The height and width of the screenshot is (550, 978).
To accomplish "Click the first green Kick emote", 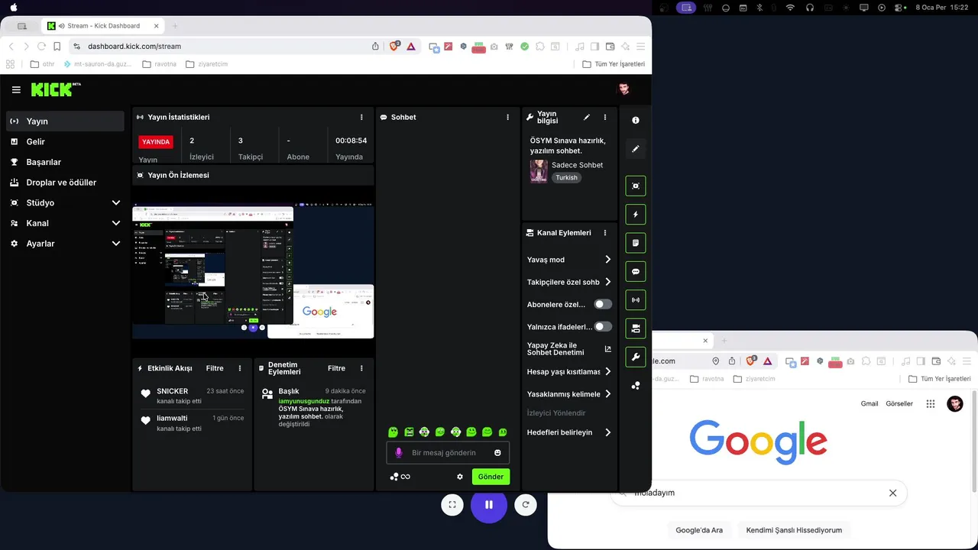I will tap(393, 432).
